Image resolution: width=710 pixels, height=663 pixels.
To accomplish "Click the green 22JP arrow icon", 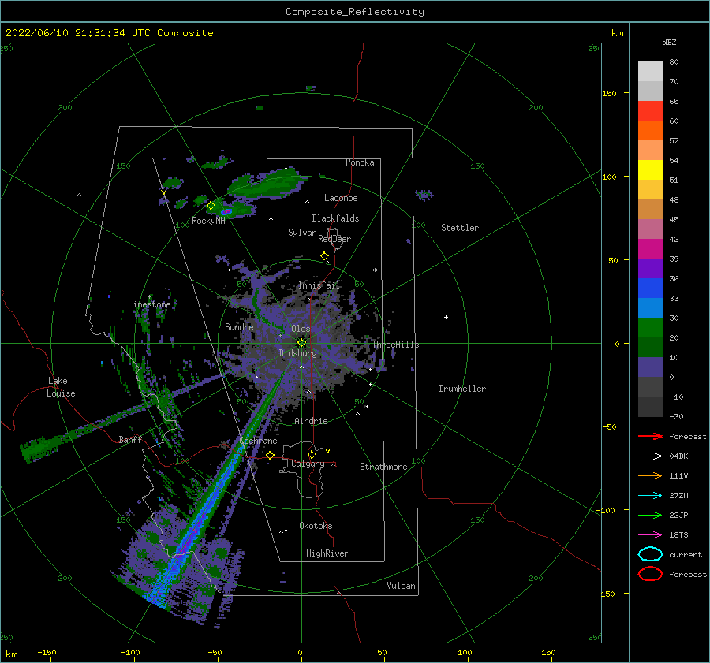I will 650,515.
